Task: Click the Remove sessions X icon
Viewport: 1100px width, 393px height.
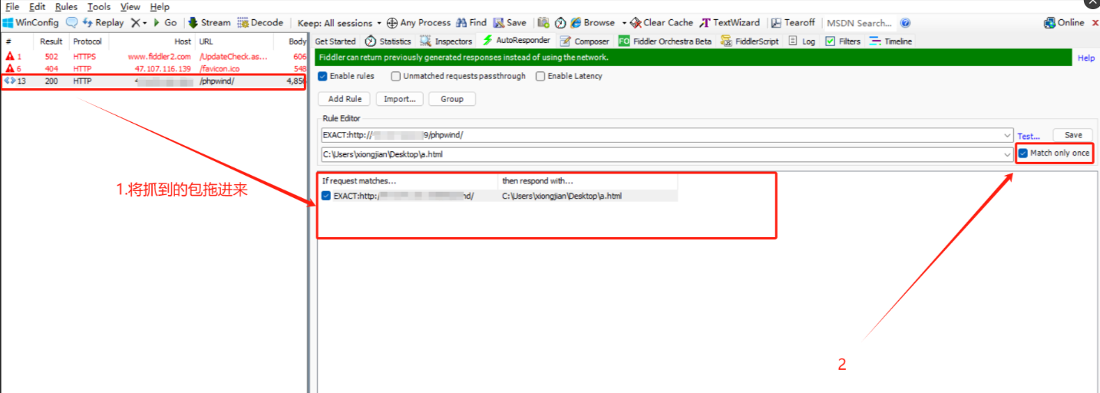Action: tap(135, 23)
